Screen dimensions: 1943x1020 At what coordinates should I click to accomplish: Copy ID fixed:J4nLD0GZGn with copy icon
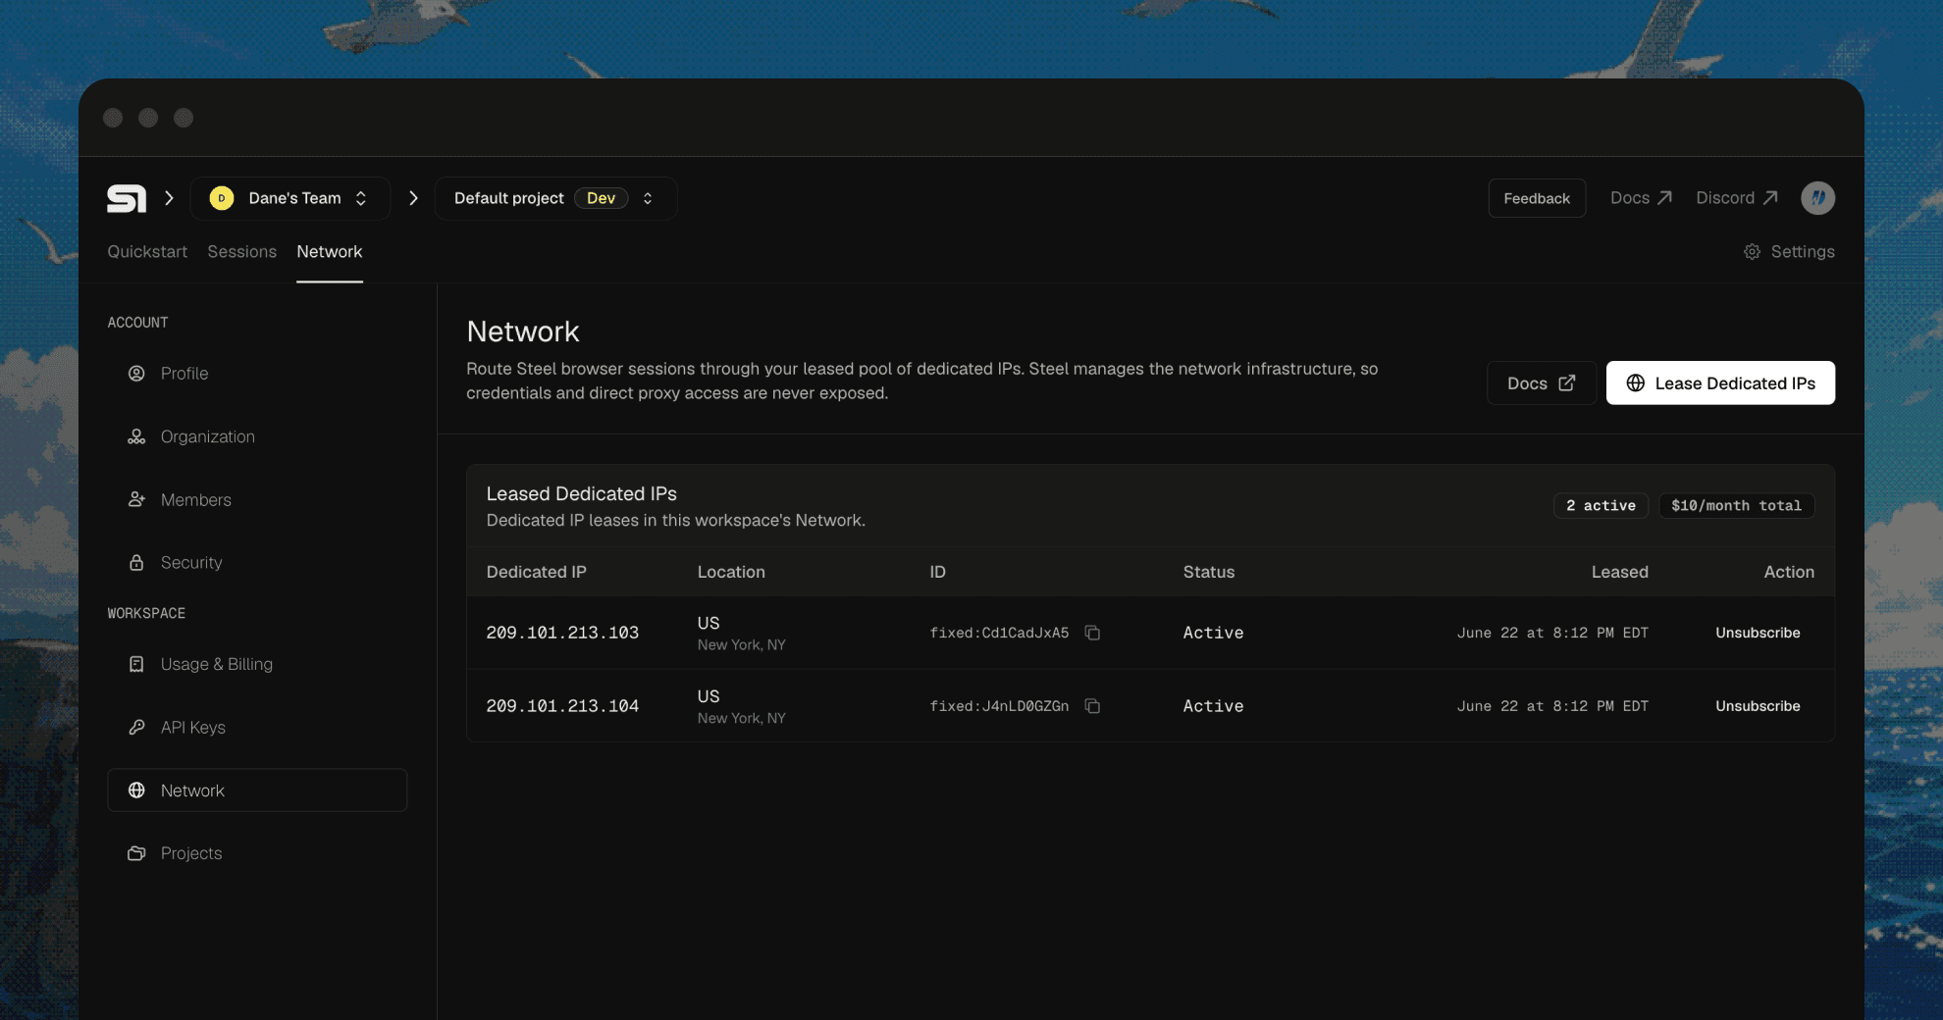(x=1092, y=706)
